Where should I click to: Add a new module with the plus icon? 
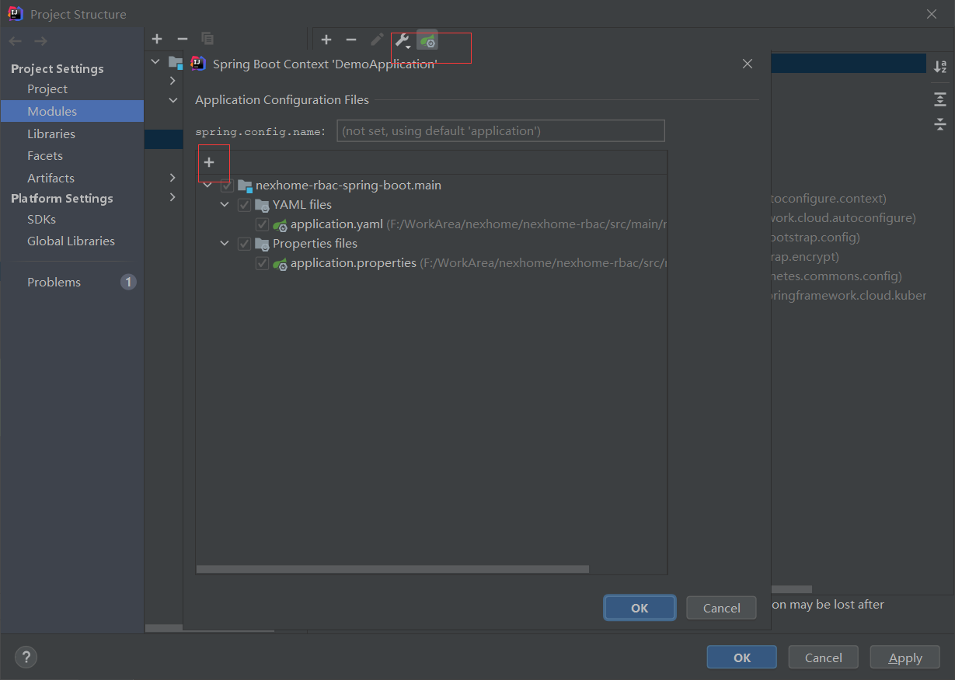157,39
